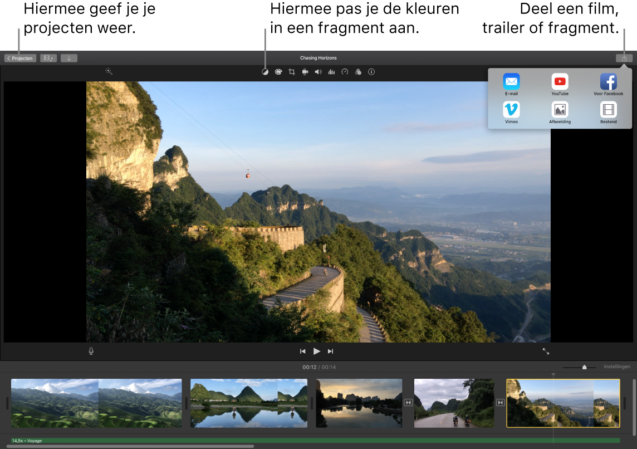Viewport: 637px width, 449px height.
Task: Open the color balance tool
Action: click(265, 72)
